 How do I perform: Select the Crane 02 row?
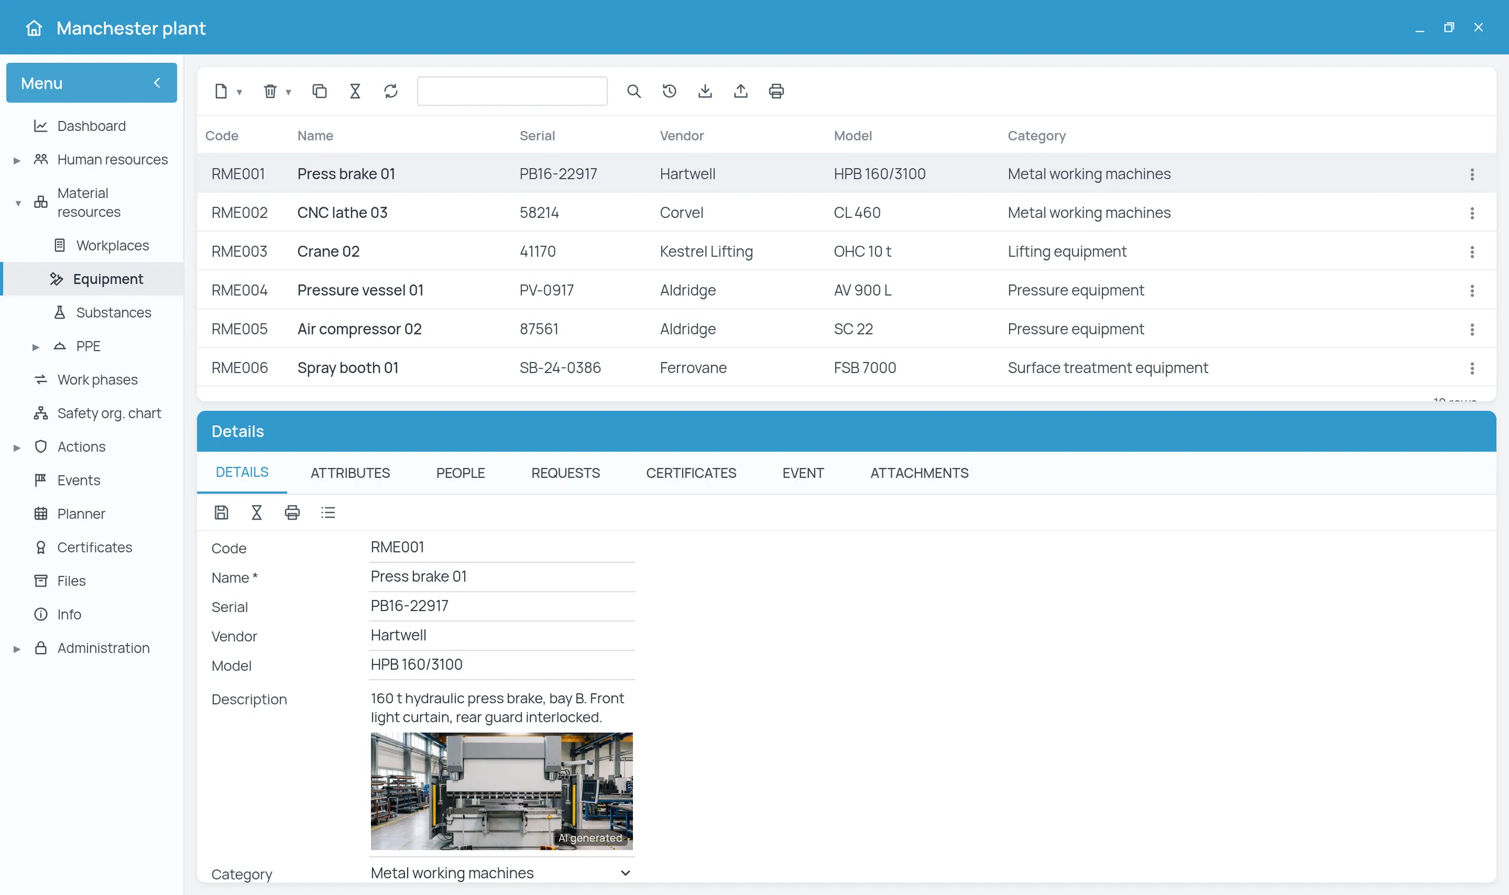pos(846,251)
